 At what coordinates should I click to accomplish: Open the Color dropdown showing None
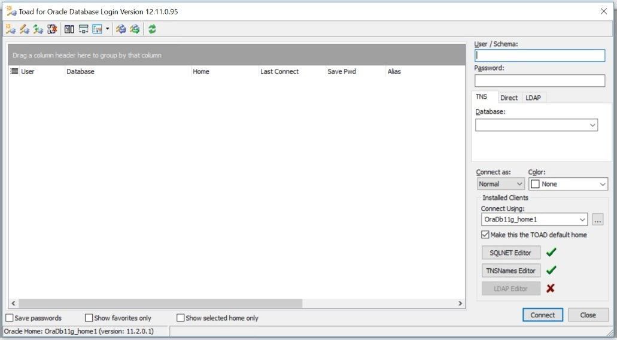[603, 184]
